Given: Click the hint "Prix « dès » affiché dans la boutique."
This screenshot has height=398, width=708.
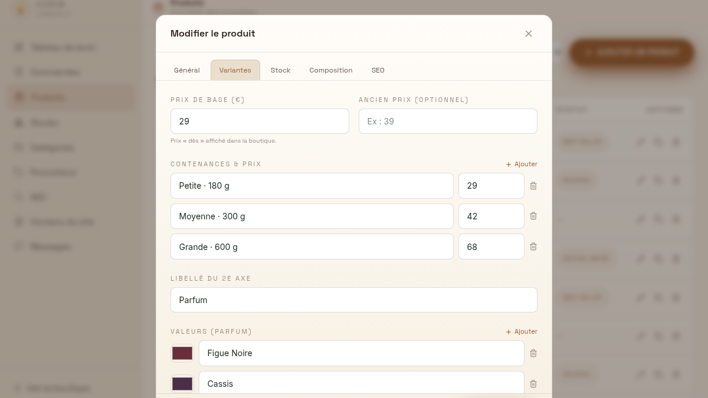Looking at the screenshot, I should [x=224, y=141].
